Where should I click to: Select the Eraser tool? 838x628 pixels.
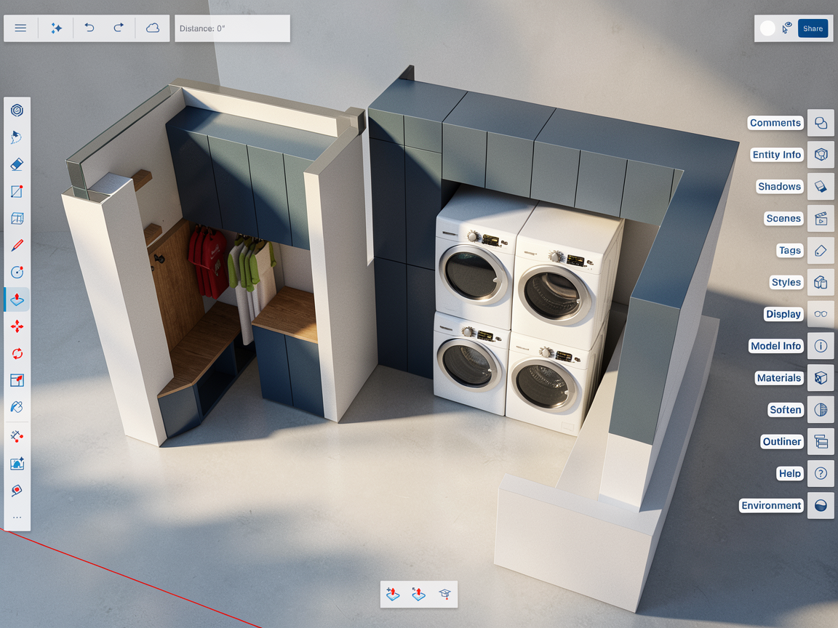pyautogui.click(x=17, y=165)
